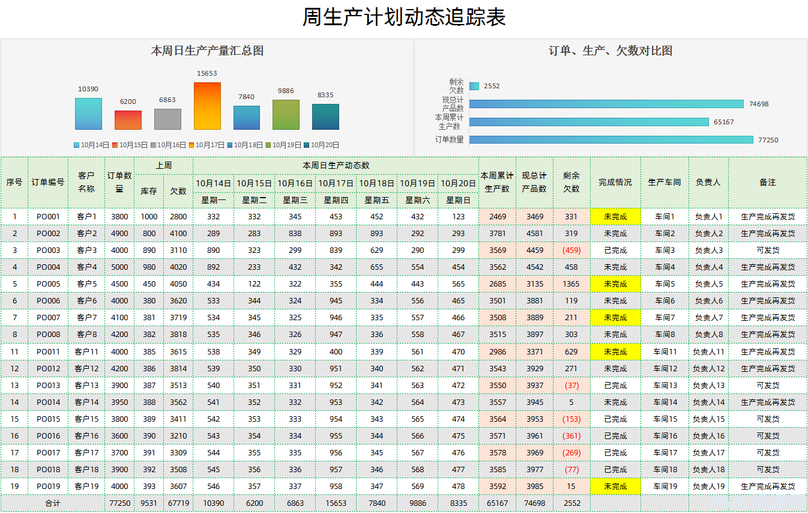Viewport: 808px width, 513px height.
Task: Select the 车间6 workshop cell
Action: (x=665, y=301)
